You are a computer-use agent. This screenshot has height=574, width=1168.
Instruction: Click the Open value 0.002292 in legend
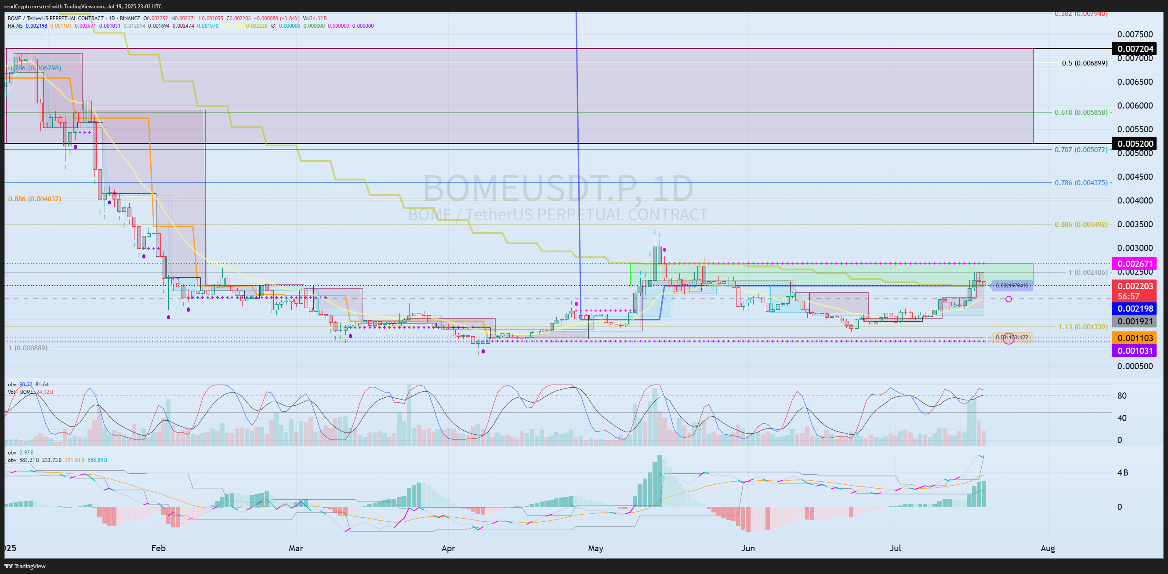156,18
